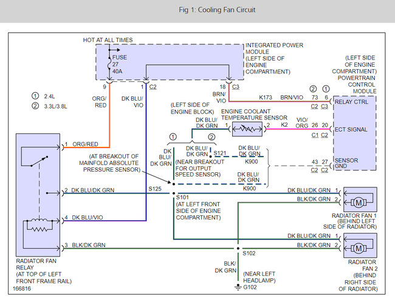
Task: Click the circled 1 beside 2.4L
Action: click(x=35, y=96)
